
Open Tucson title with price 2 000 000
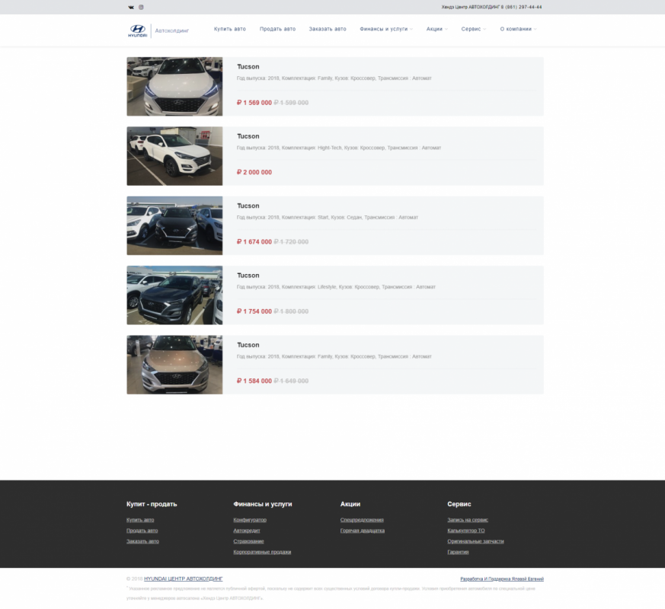pos(248,136)
